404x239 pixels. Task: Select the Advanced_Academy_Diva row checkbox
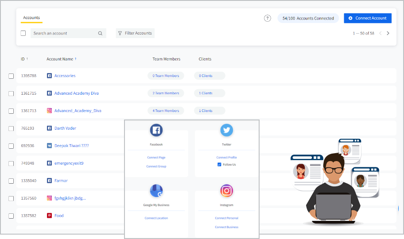point(11,111)
